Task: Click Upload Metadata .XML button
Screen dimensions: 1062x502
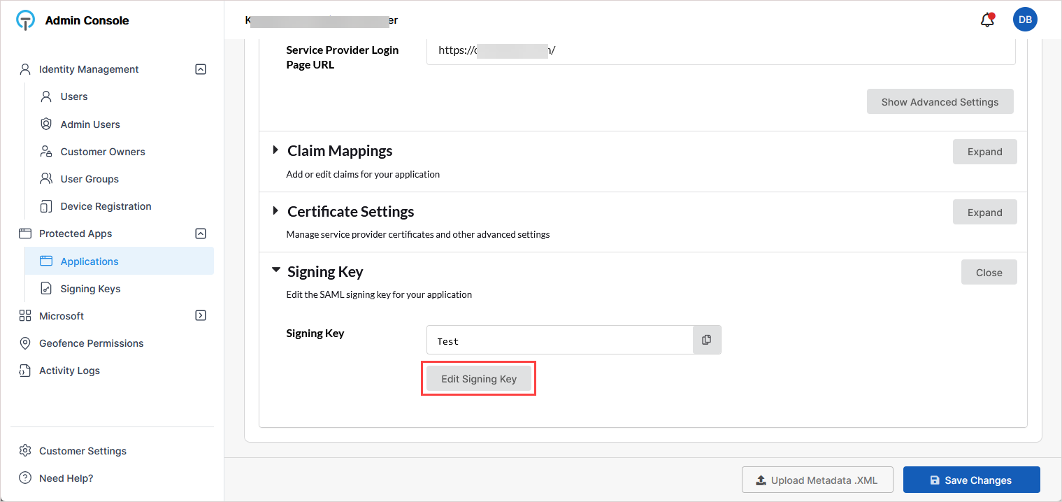Action: click(x=817, y=480)
